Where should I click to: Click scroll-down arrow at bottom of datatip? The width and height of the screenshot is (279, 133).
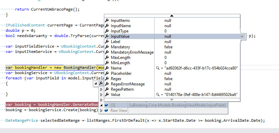pyautogui.click(x=172, y=100)
